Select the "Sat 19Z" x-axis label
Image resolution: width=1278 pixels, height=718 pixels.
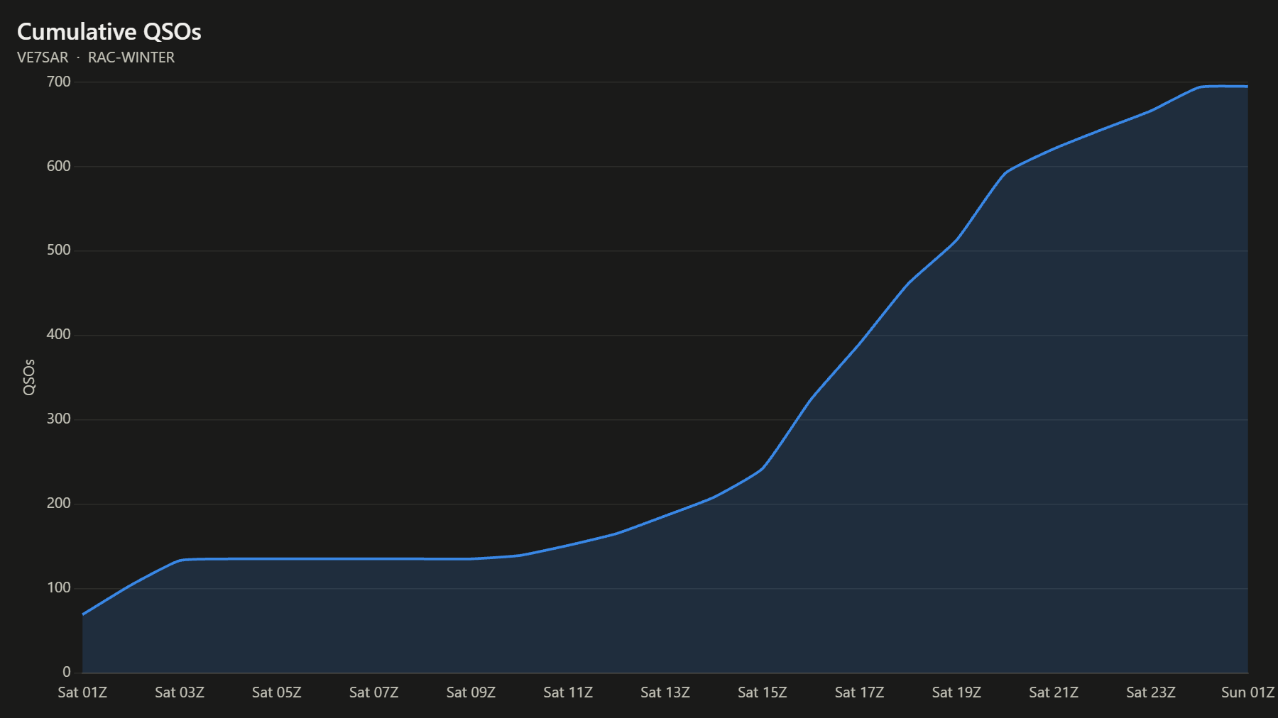tap(956, 692)
